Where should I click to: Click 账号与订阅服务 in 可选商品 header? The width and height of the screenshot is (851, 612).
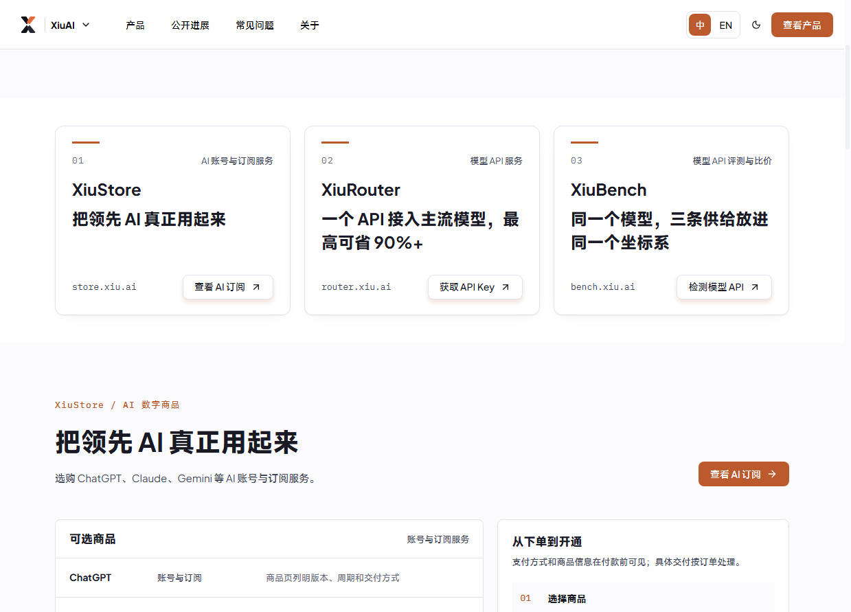coord(438,540)
